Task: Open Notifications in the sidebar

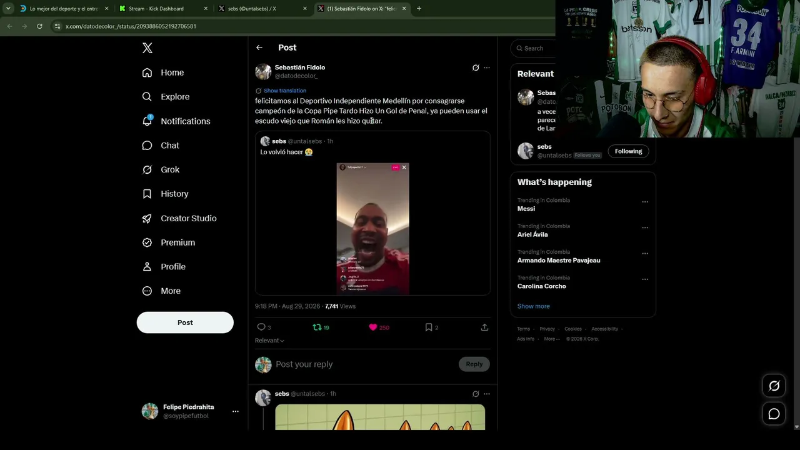Action: pos(176,121)
